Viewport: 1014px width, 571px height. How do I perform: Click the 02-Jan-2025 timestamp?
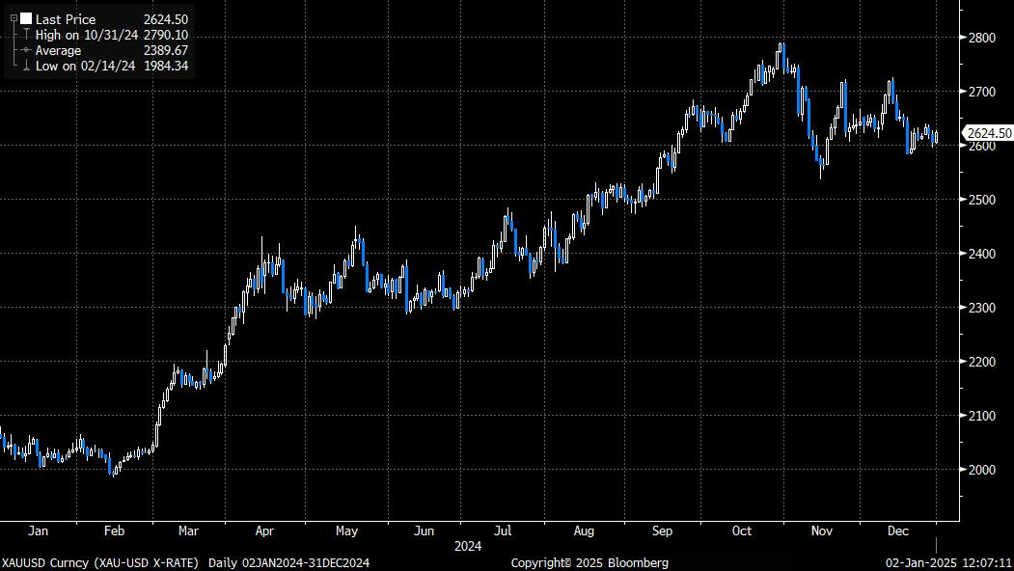click(919, 561)
